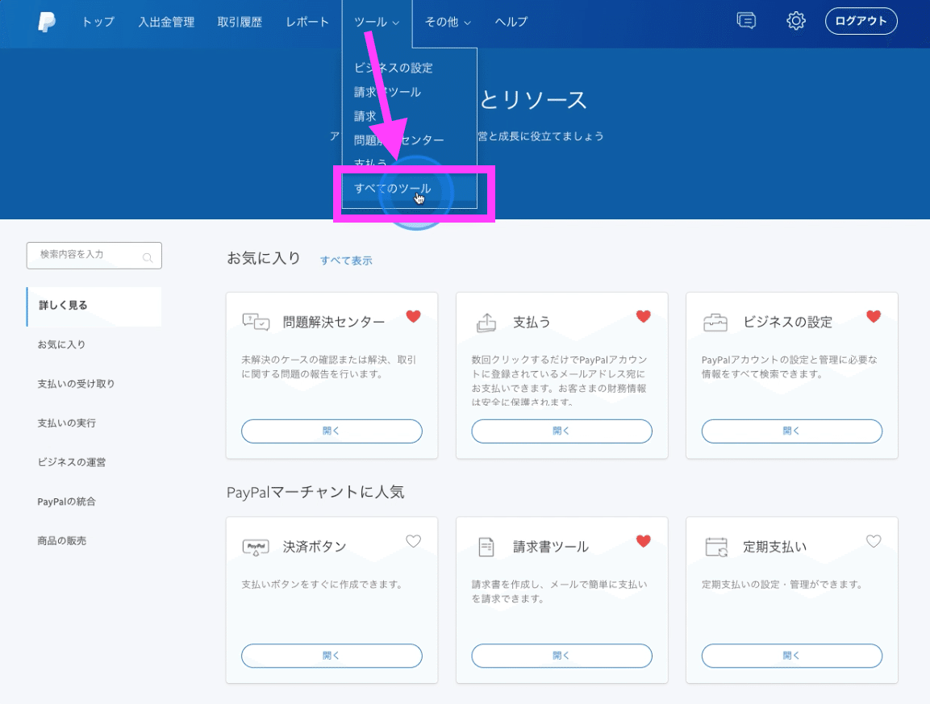Screen dimensions: 930x704
Task: Select PayPalの統合 in sidebar
Action: click(x=66, y=502)
